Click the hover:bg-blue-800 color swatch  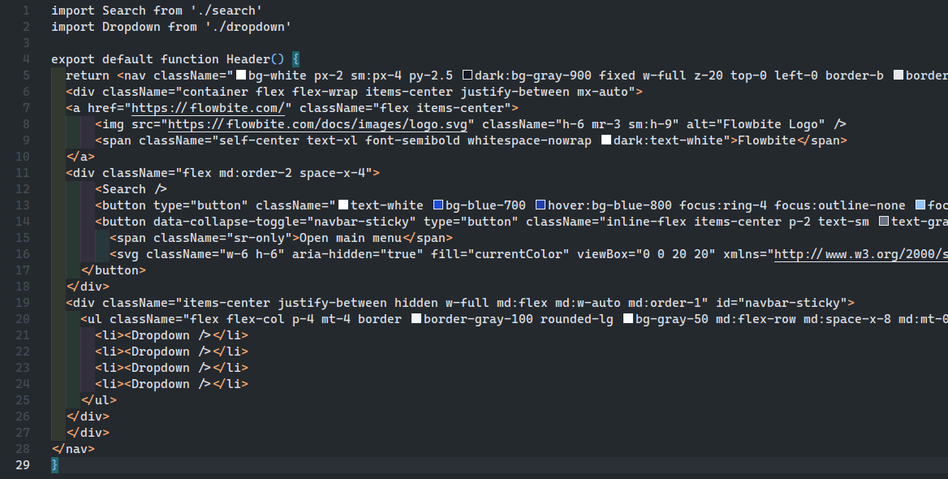[541, 205]
